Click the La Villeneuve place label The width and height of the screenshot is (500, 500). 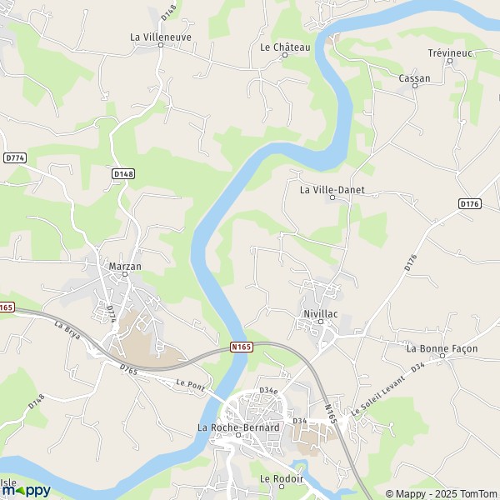click(x=161, y=37)
